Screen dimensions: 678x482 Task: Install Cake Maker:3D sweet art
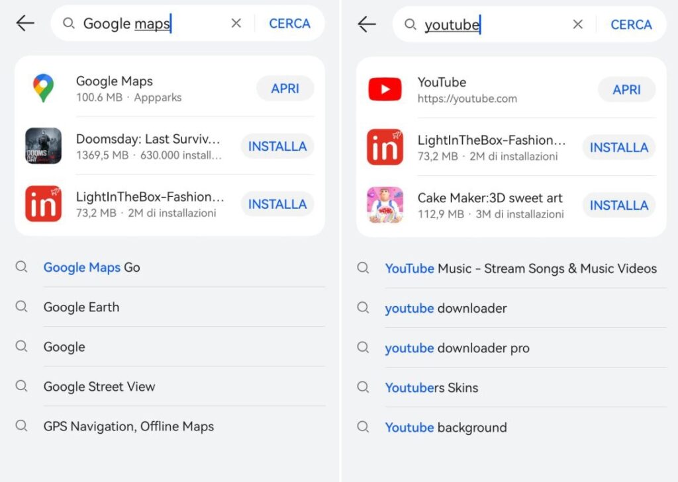618,206
